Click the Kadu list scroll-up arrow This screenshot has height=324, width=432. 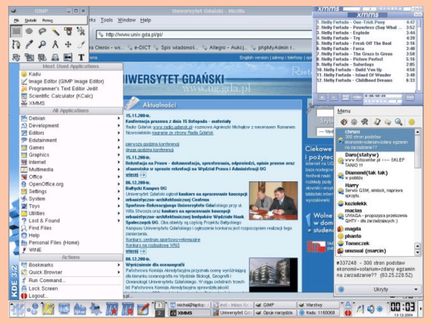[418, 132]
